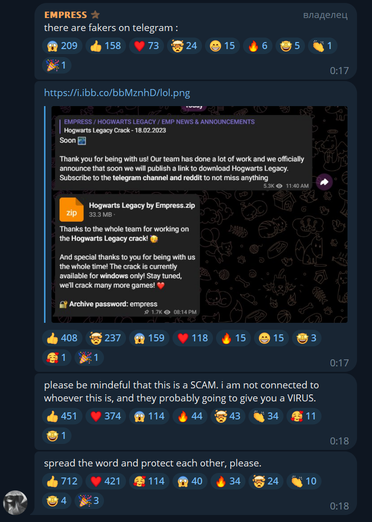The image size is (372, 522).
Task: Open the sender's avatar picture
Action: coord(15,502)
